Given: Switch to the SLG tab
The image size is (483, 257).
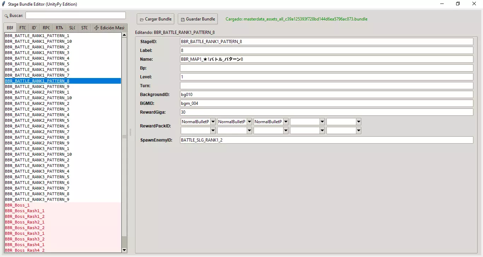Looking at the screenshot, I should (x=72, y=28).
